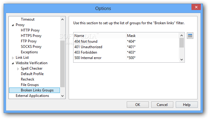Expand the Link List tree node

(13, 58)
